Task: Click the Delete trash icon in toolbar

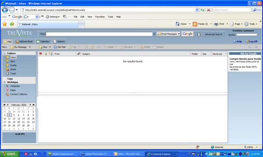Action: click(86, 47)
